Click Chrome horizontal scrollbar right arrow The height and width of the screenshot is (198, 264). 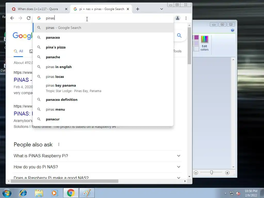coord(185,181)
